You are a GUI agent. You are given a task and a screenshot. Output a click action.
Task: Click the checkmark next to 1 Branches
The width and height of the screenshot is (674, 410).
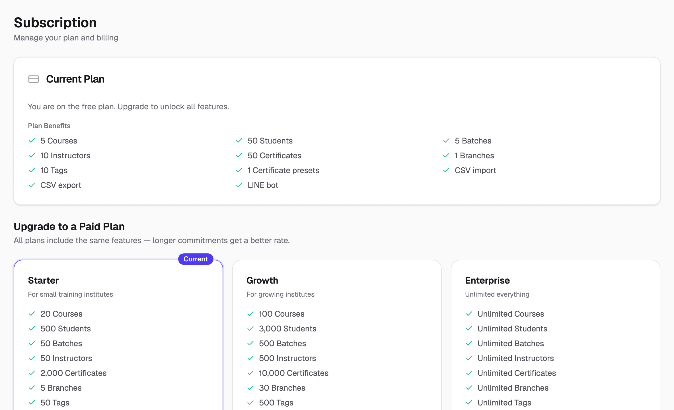click(446, 155)
